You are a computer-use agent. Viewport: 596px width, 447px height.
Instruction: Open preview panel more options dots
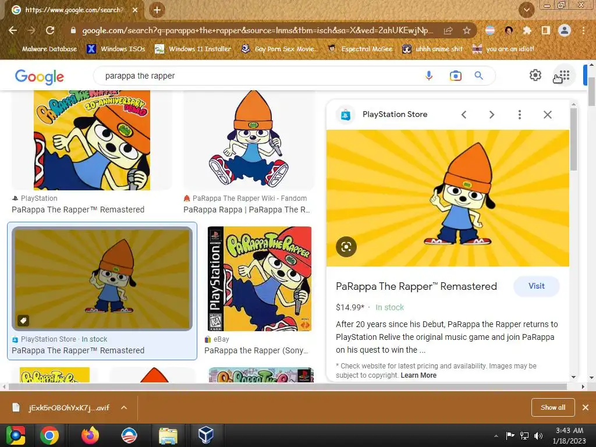(520, 115)
